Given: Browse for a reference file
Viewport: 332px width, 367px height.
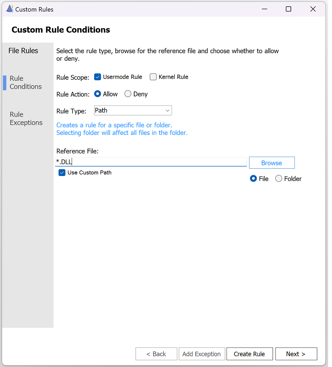Looking at the screenshot, I should coord(272,163).
